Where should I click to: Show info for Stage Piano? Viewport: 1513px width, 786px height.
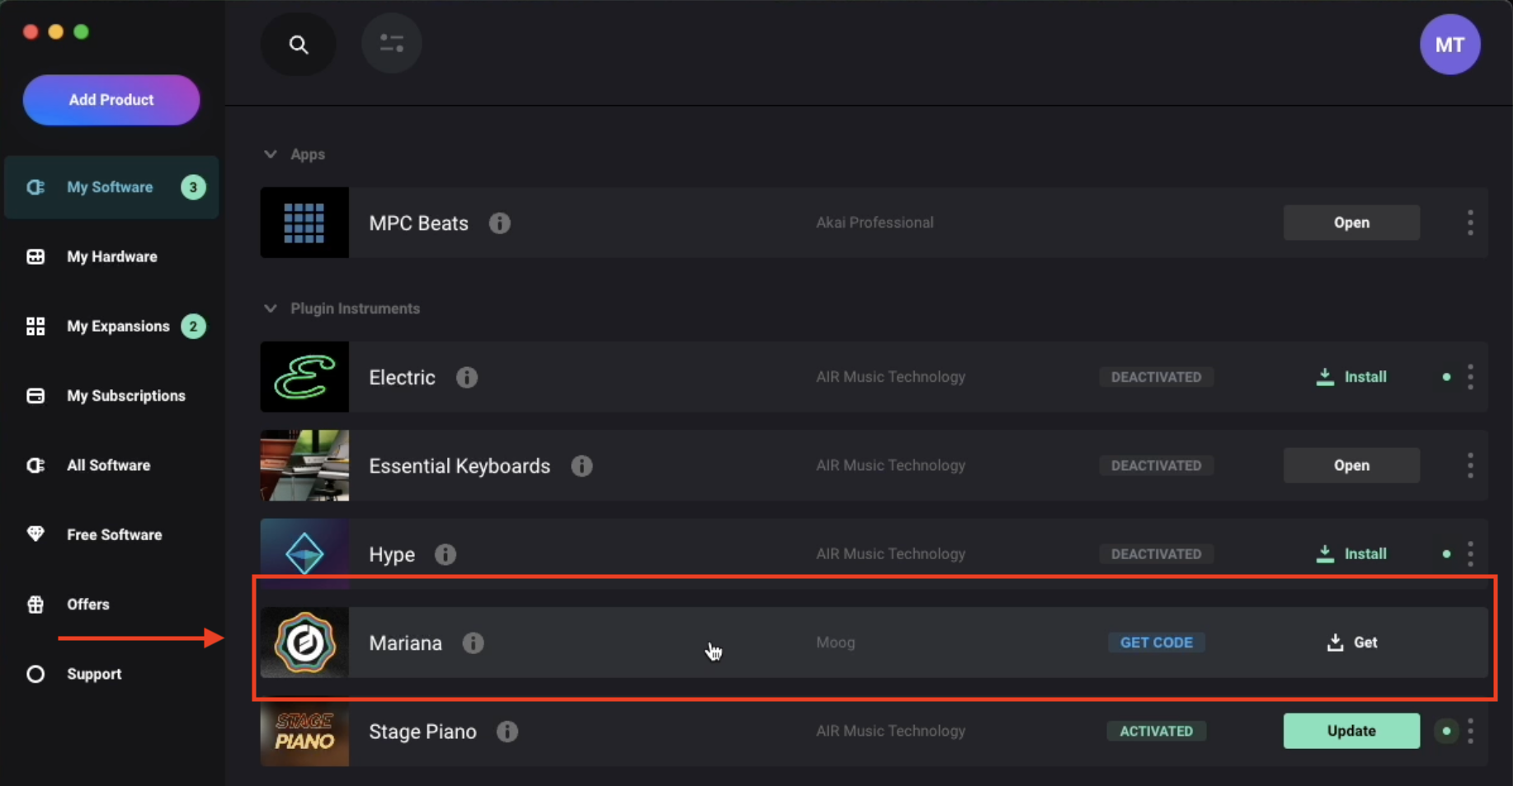(x=507, y=732)
